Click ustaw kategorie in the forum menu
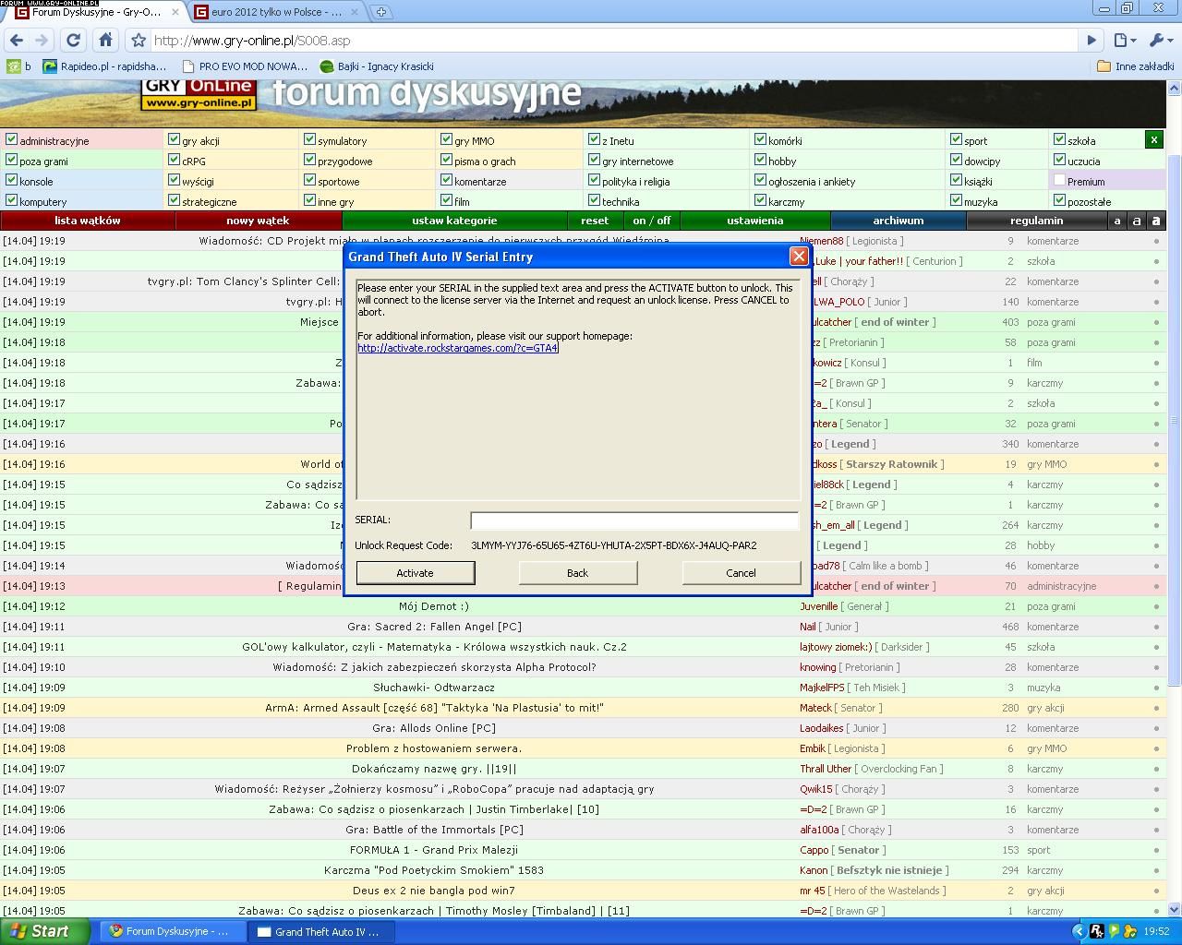 [x=454, y=221]
